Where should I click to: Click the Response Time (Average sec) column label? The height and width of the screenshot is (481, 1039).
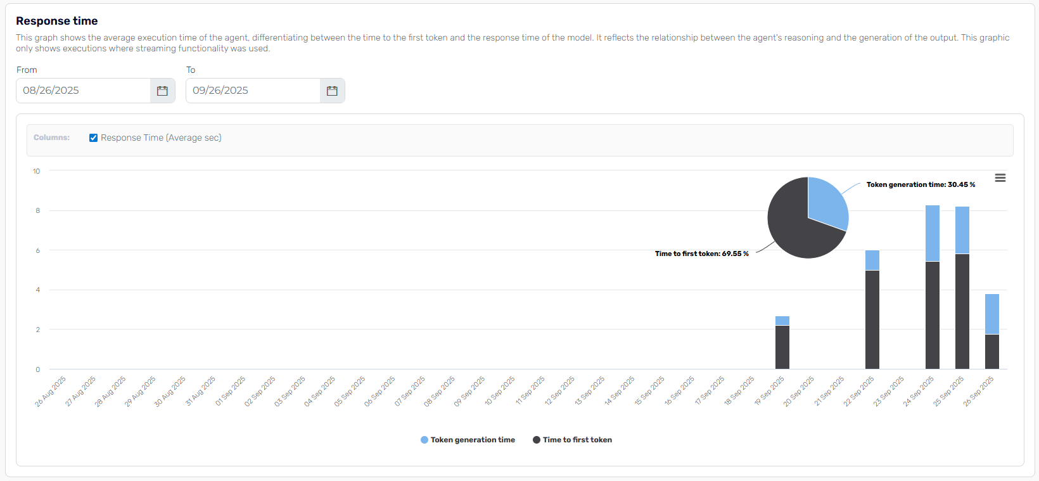161,138
